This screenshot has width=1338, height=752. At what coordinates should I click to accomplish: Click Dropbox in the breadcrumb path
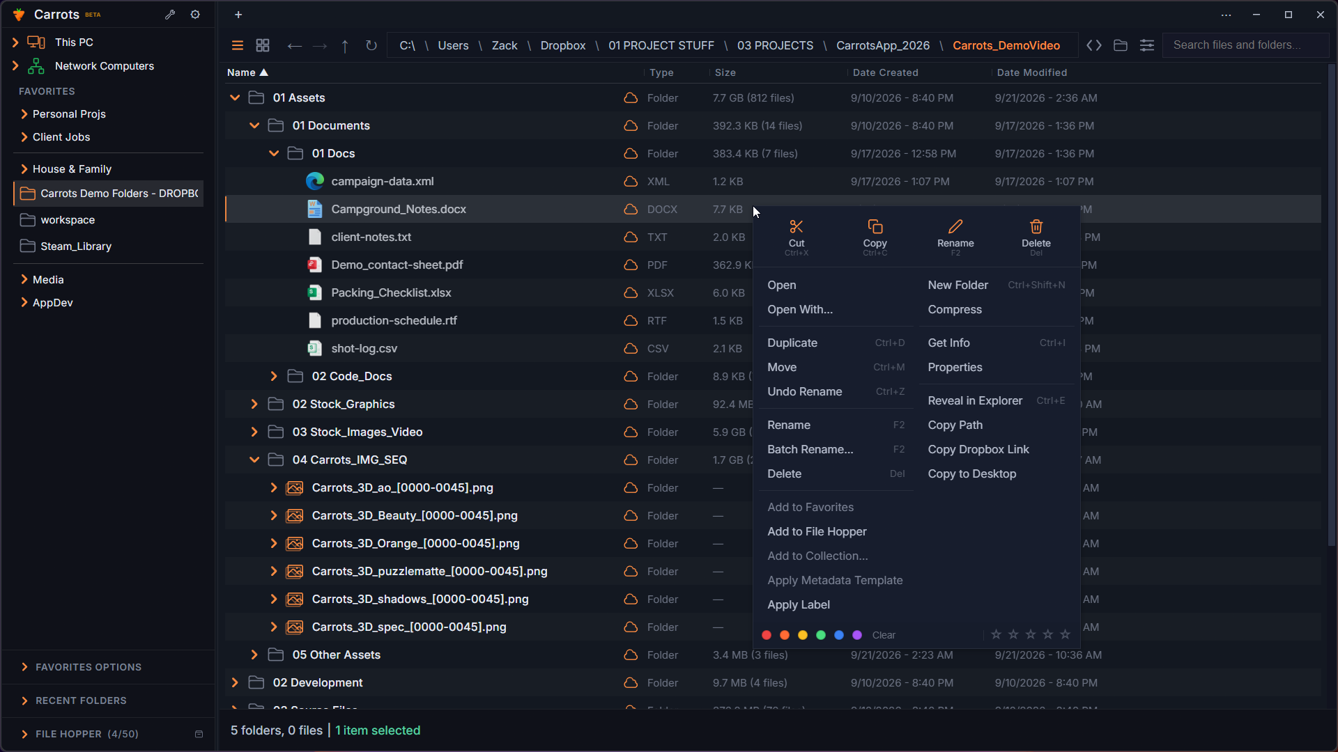563,45
